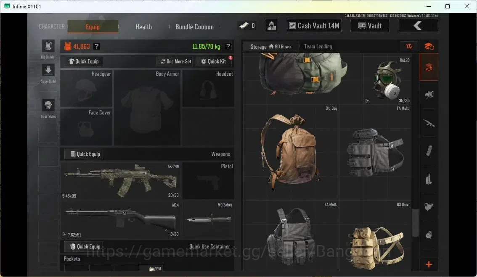The width and height of the screenshot is (477, 277).
Task: Select the B3 Univ. chest rig item
Action: [x=375, y=236]
